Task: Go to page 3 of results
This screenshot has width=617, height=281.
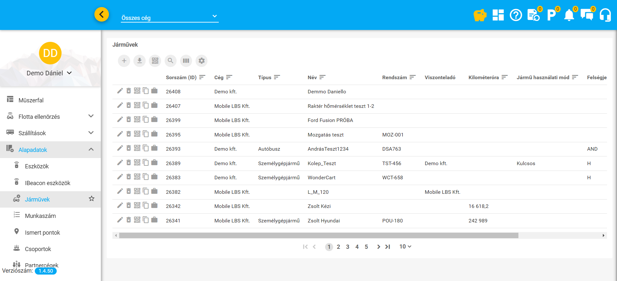Action: [x=348, y=247]
